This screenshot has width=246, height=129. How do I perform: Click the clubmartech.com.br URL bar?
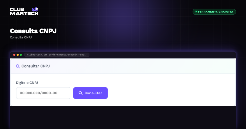(57, 55)
